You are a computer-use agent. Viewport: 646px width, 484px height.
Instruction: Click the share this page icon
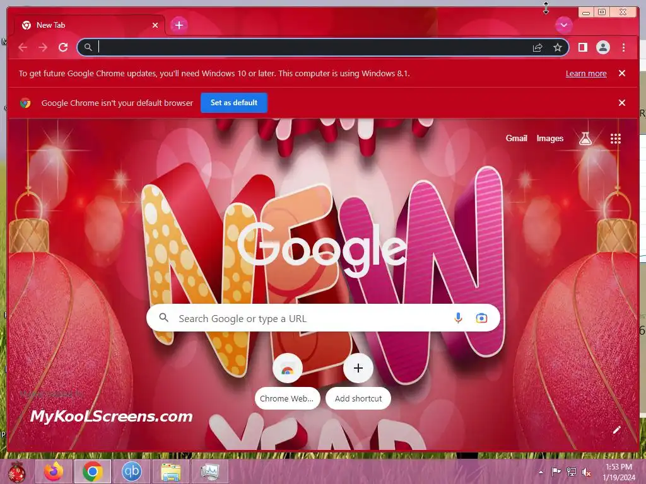coord(537,47)
